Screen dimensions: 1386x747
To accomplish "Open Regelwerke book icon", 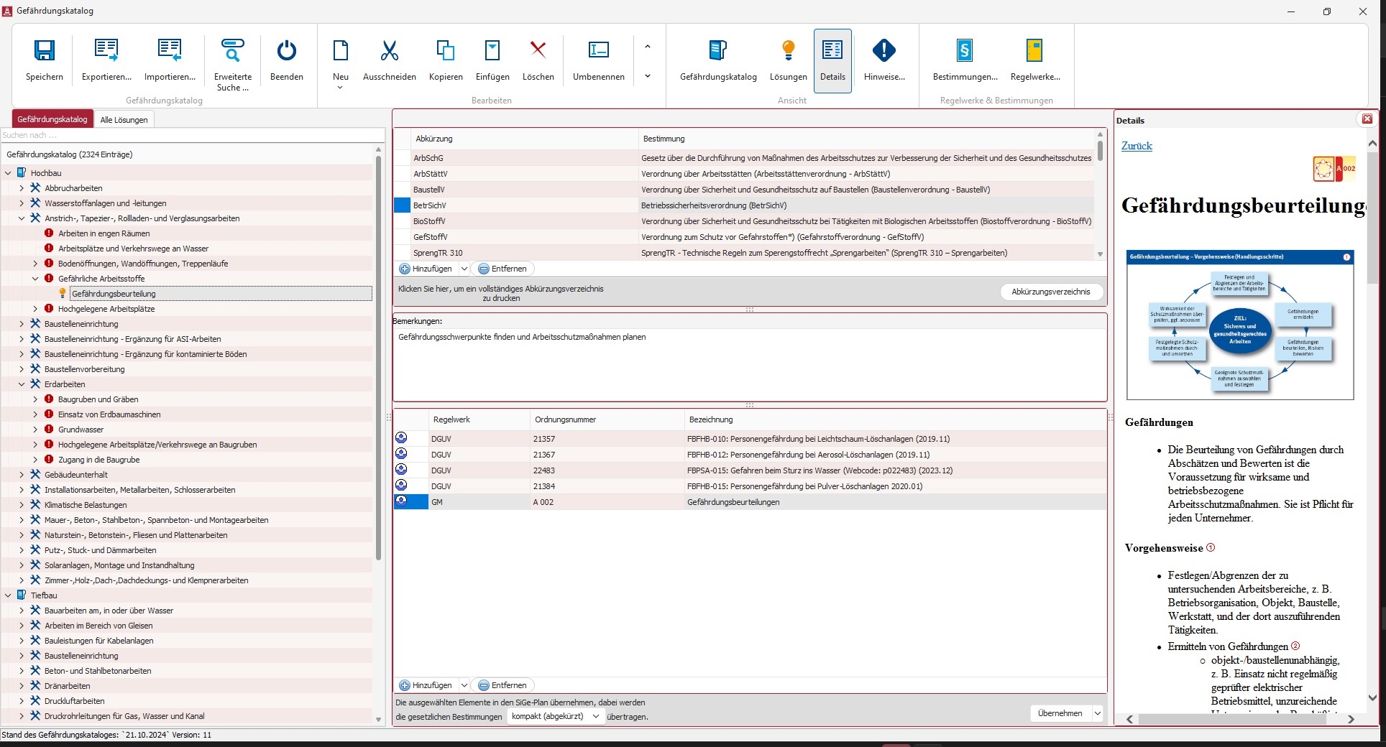I will pos(1035,50).
